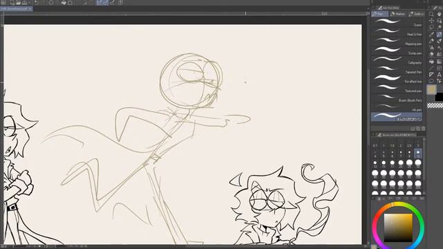The width and height of the screenshot is (443, 249).
Task: Click the Fill icon in top command bar
Action: pos(64,3)
